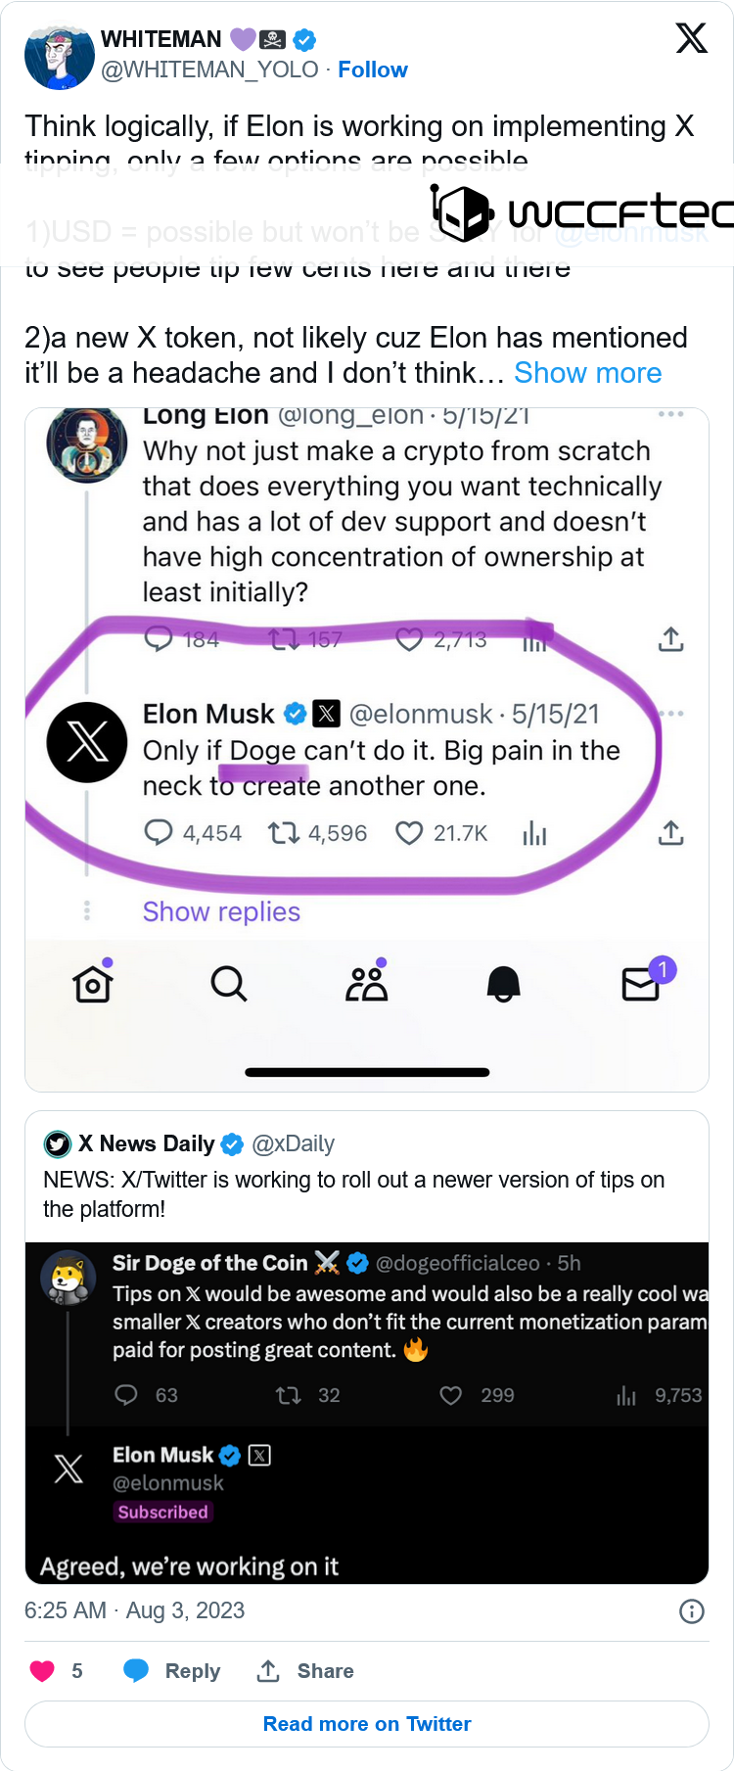Click the communities people icon
The height and width of the screenshot is (1771, 734).
click(x=367, y=983)
